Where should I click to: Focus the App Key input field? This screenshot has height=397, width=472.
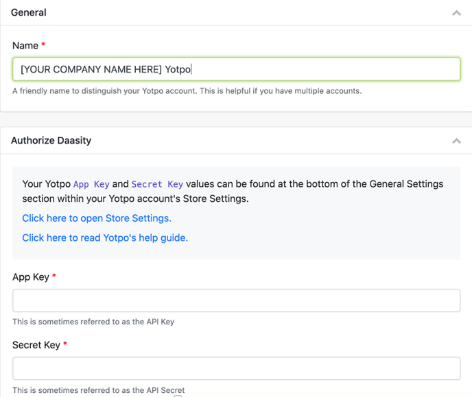[236, 300]
